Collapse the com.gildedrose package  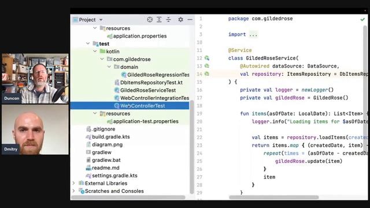click(x=102, y=59)
